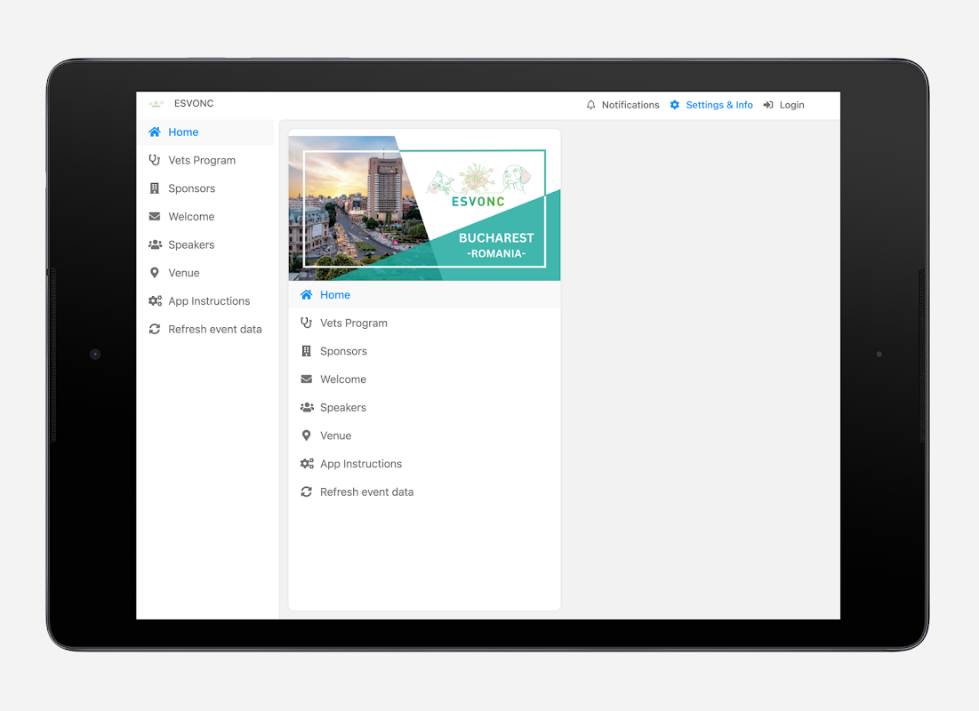Click the Bucharest Romania banner image
Viewport: 979px width, 711px height.
[424, 208]
